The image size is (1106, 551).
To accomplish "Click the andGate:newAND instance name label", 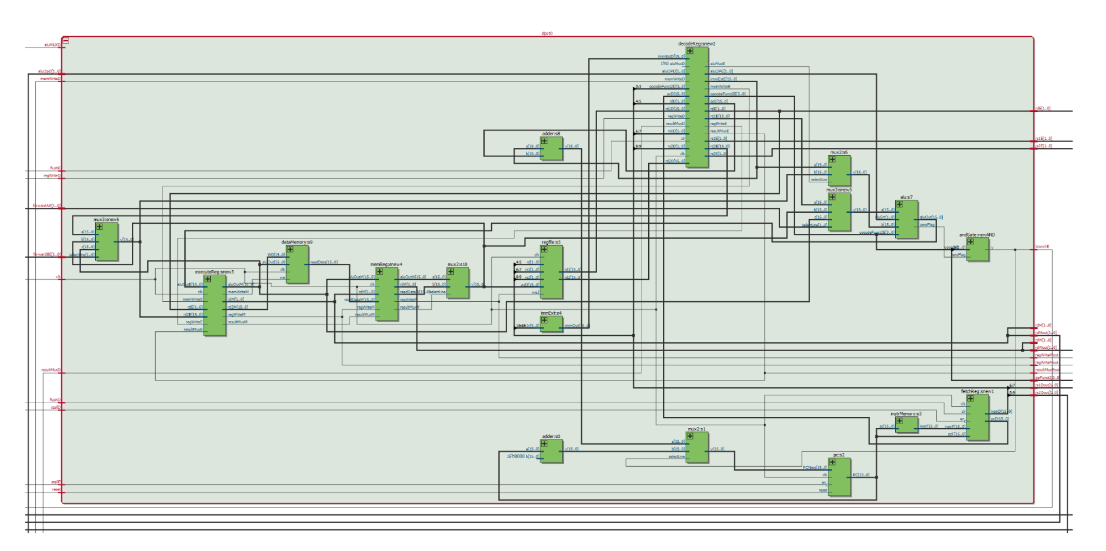I will click(x=977, y=234).
